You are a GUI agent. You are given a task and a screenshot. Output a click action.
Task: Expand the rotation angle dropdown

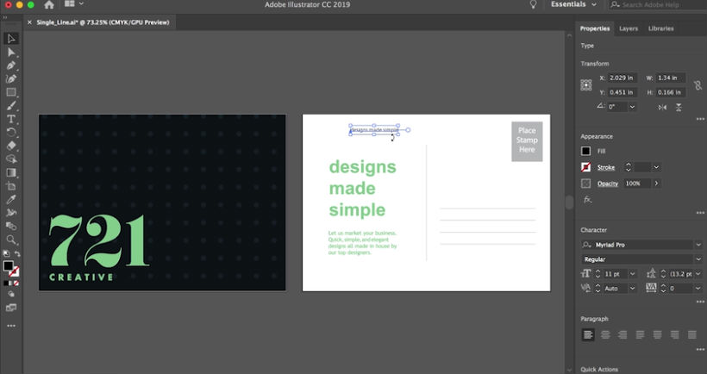pos(632,107)
